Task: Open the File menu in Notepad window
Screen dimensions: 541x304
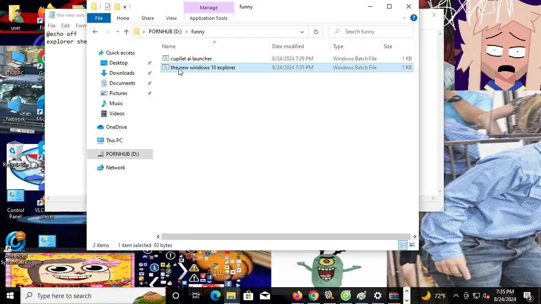Action: (52, 26)
